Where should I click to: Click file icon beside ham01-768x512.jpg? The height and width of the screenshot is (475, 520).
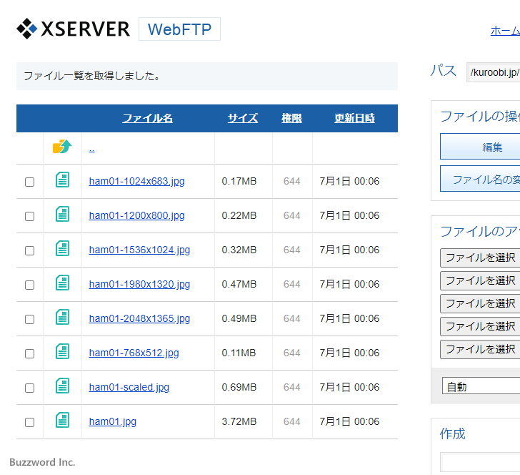tap(63, 352)
